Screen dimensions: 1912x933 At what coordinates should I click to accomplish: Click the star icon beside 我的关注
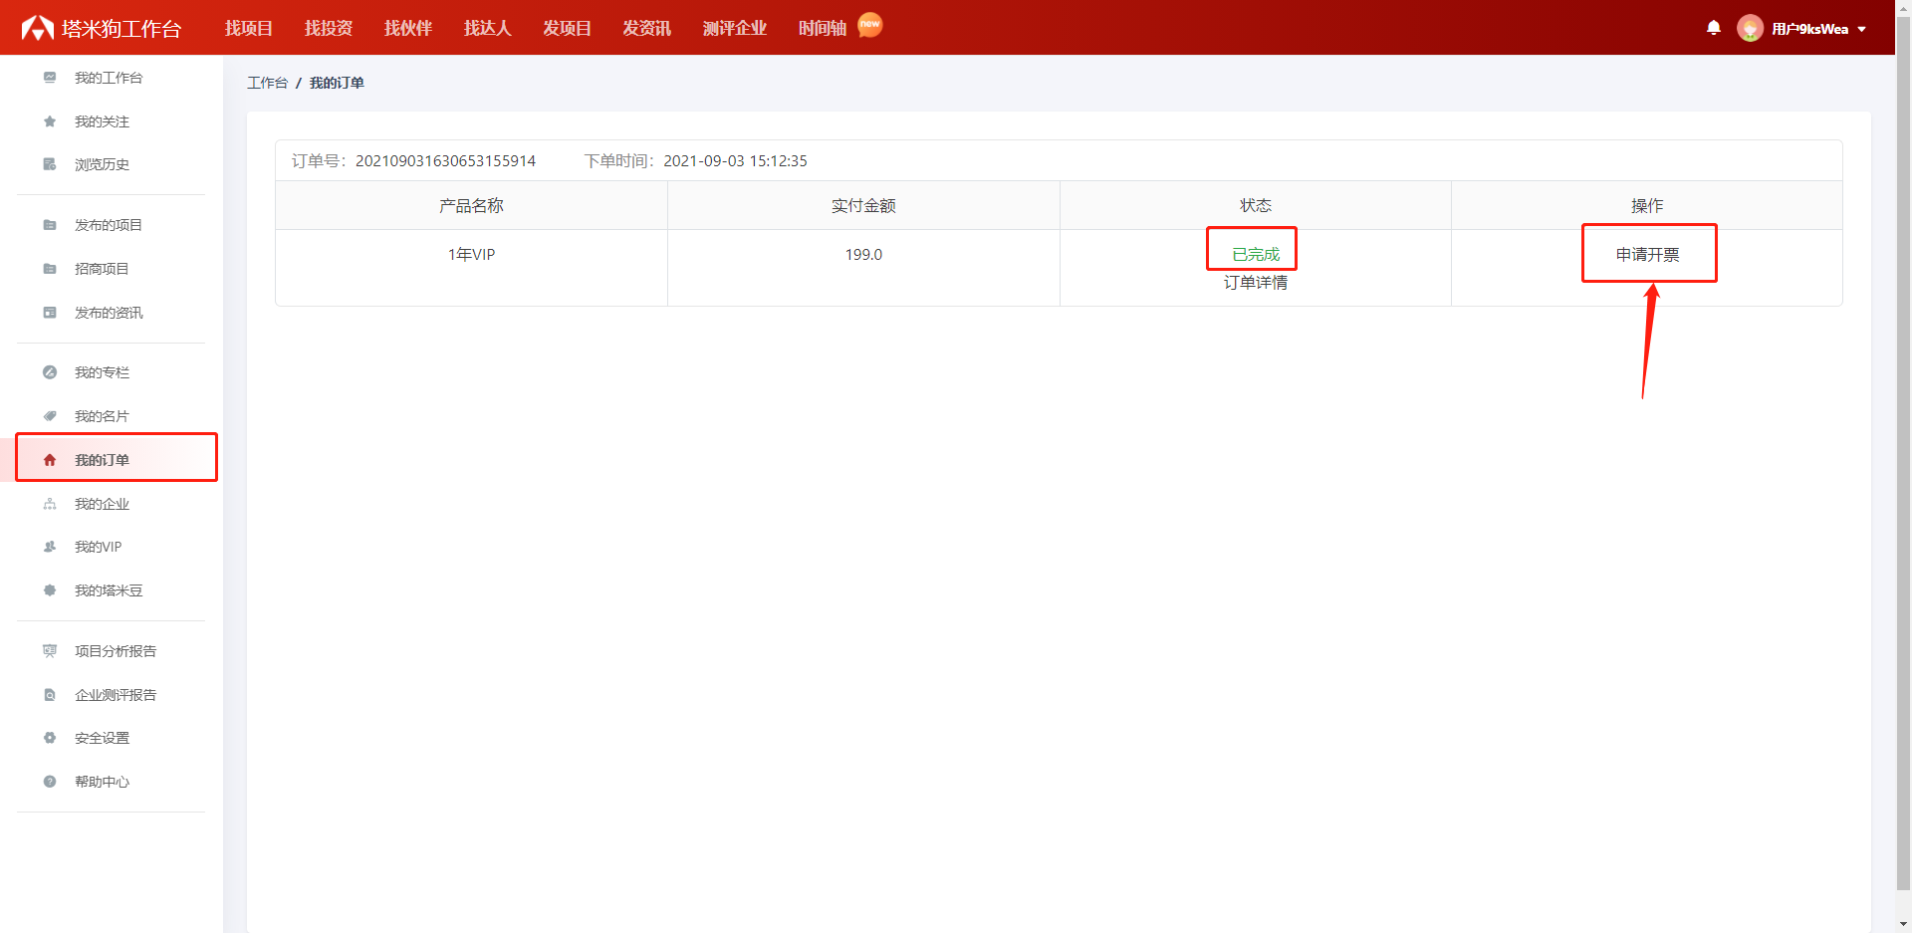pyautogui.click(x=50, y=121)
